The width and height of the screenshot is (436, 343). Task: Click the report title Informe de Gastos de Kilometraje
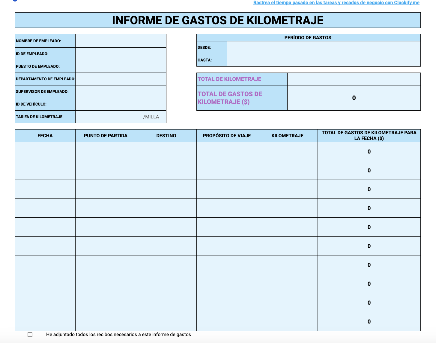coord(218,20)
